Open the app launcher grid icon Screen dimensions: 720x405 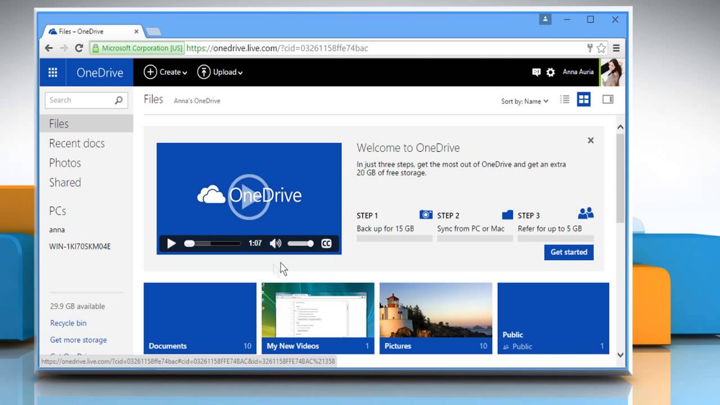point(53,72)
